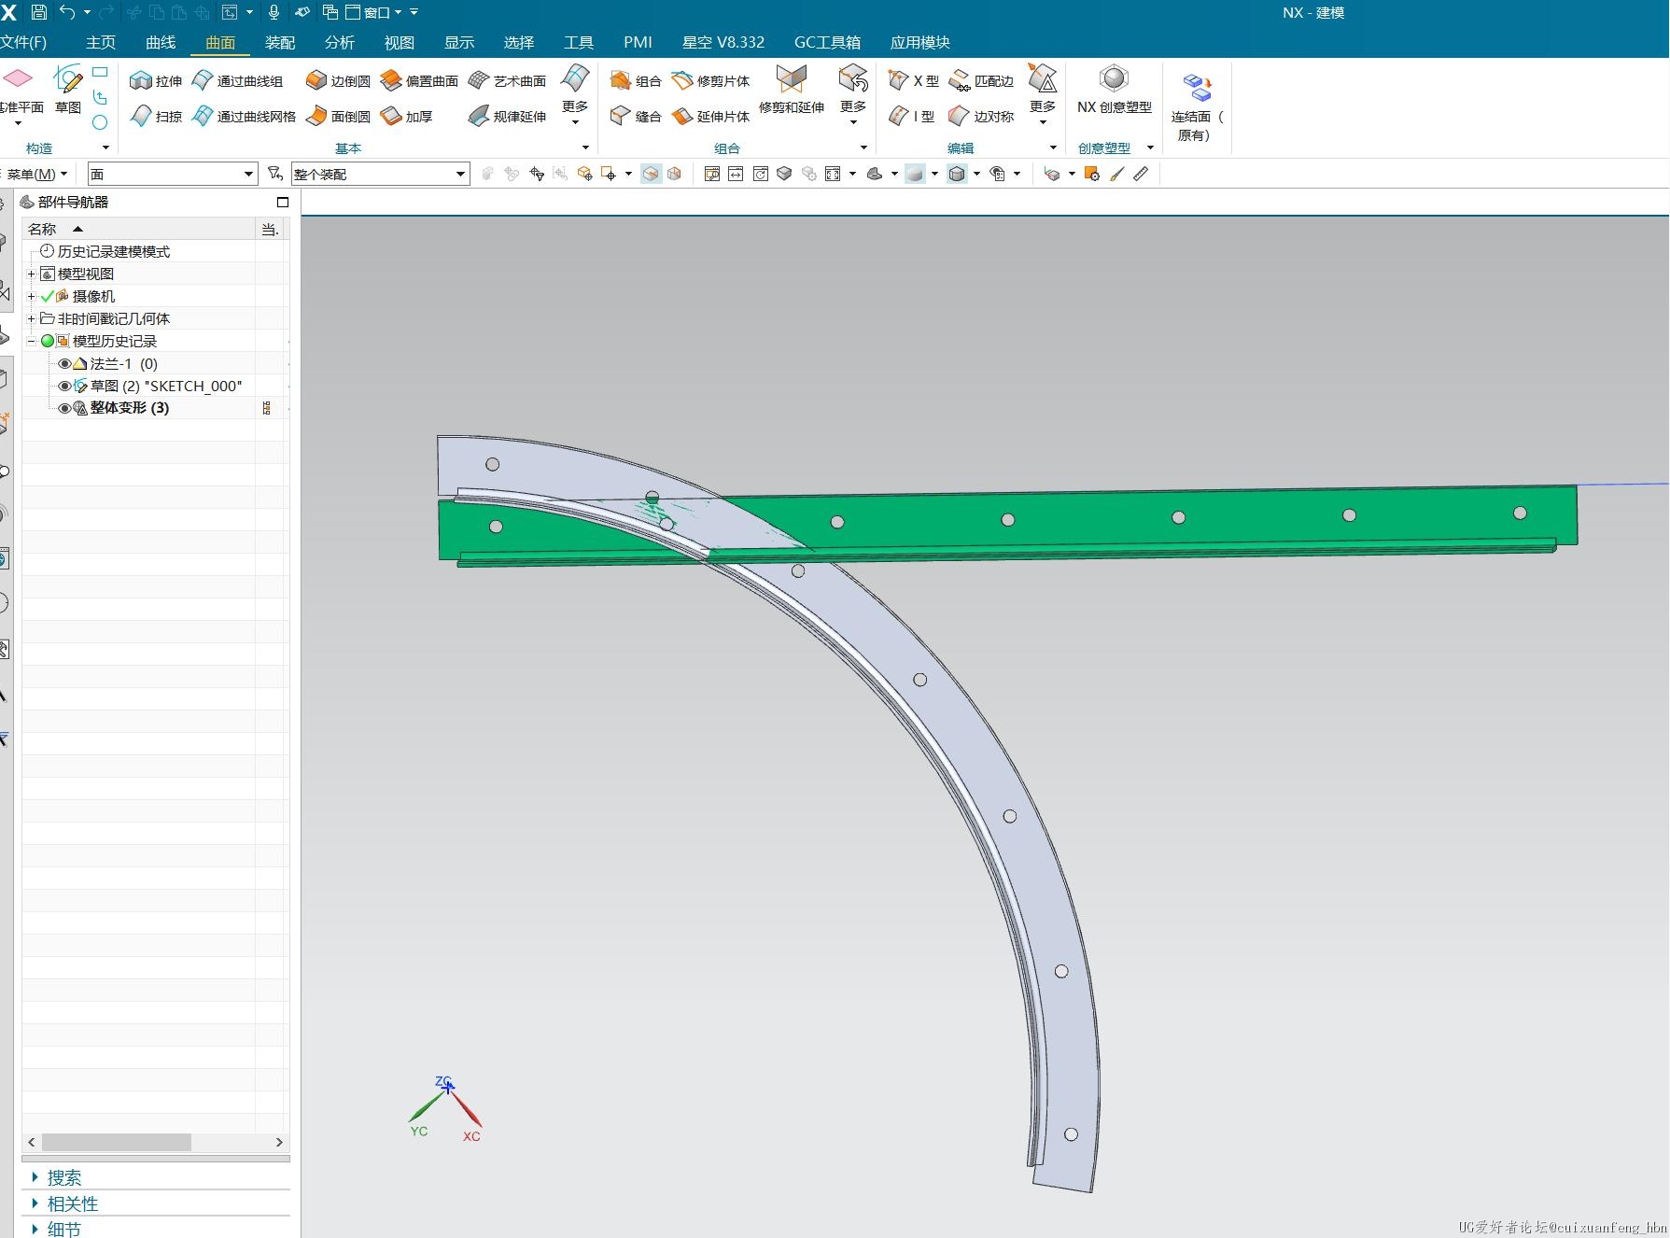Click the Undo arrow icon
1670x1238 pixels.
tap(67, 12)
